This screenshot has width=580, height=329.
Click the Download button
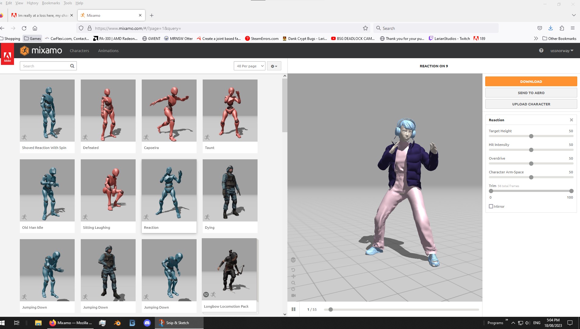tap(531, 81)
